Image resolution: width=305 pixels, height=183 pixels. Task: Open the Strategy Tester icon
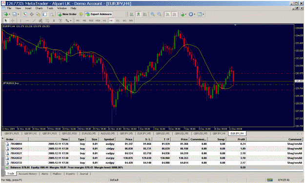pyautogui.click(x=52, y=14)
